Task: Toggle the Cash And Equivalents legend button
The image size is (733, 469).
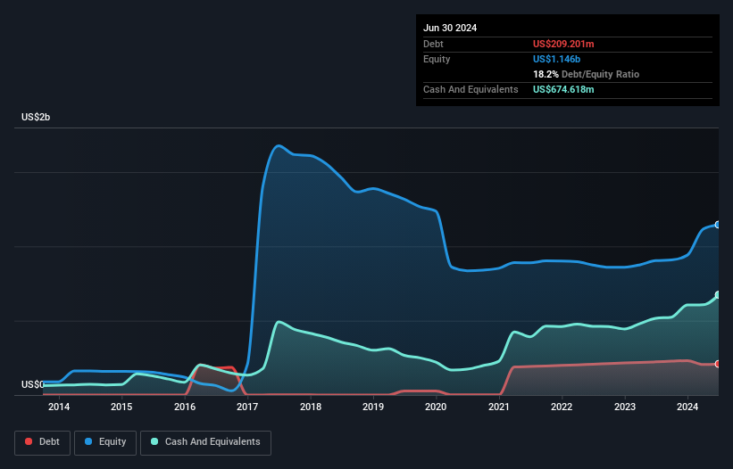Action: pyautogui.click(x=205, y=442)
